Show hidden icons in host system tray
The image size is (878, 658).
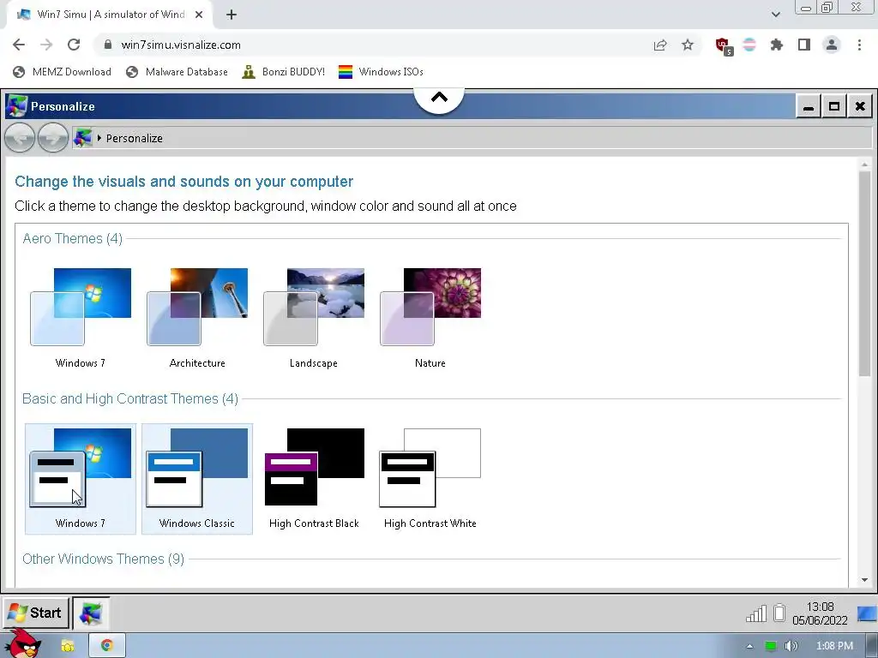[749, 646]
